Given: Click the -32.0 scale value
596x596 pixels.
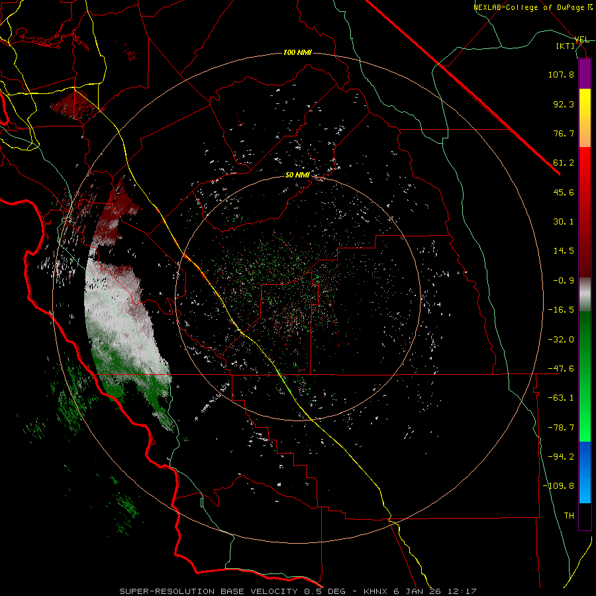Looking at the screenshot, I should pyautogui.click(x=561, y=340).
